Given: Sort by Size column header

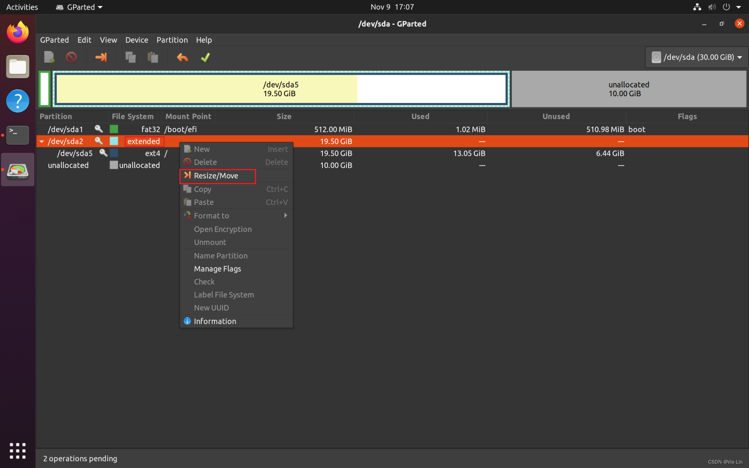Looking at the screenshot, I should point(284,116).
